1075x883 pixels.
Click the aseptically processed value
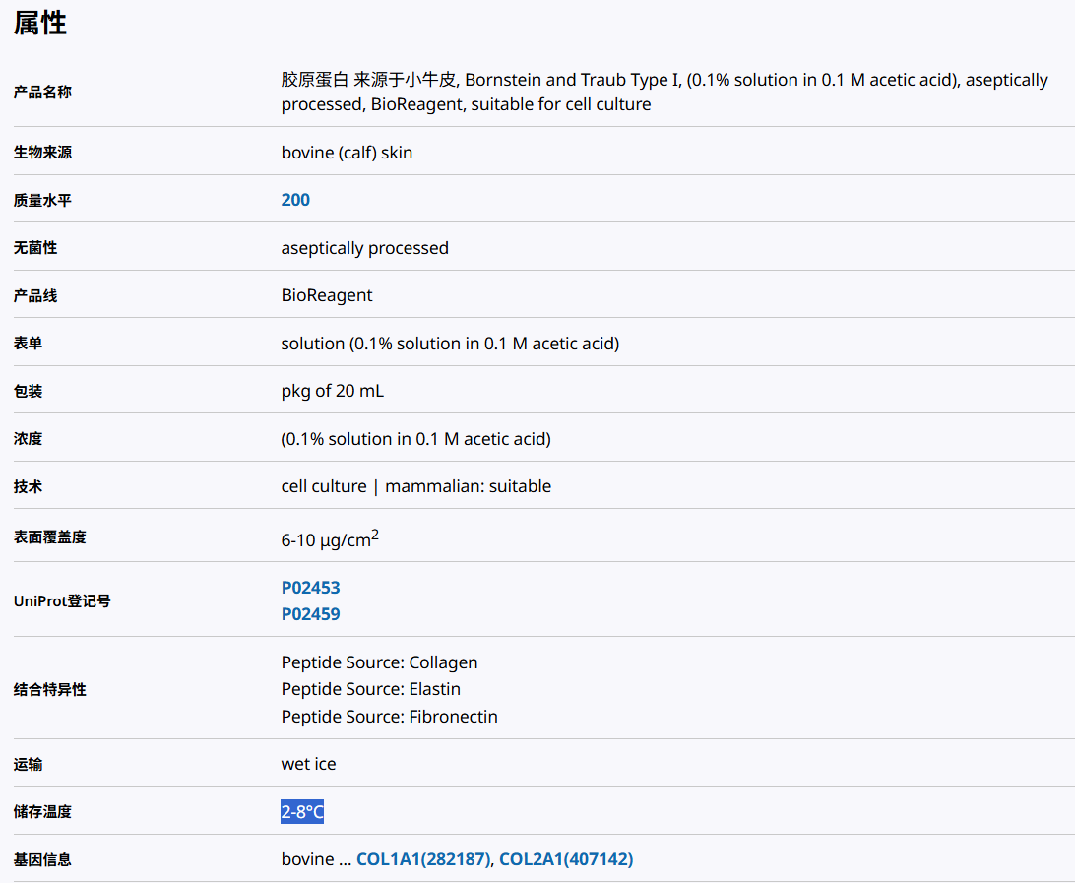point(364,248)
